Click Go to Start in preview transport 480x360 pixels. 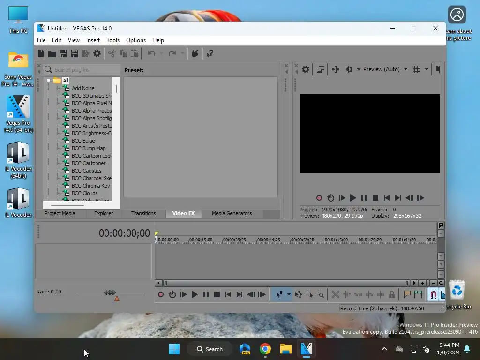pos(387,198)
